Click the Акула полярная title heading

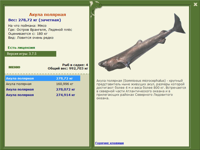pos(47,14)
